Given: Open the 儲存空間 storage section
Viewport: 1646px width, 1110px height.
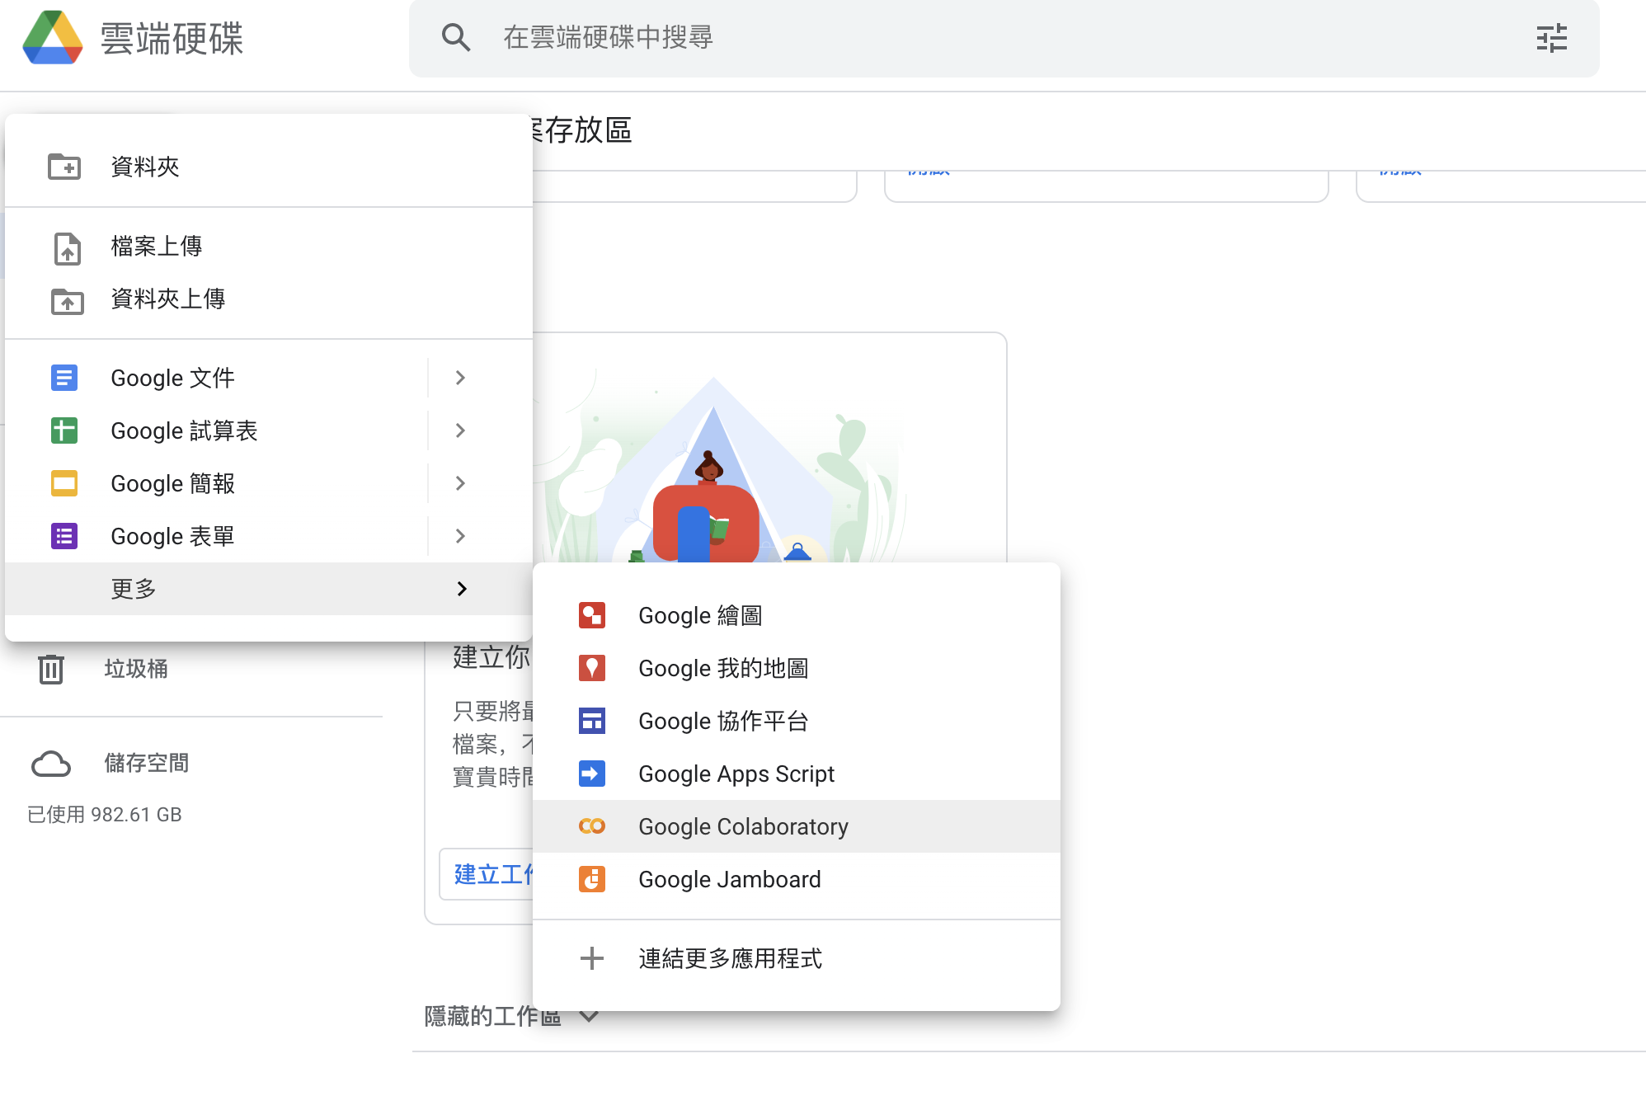Looking at the screenshot, I should tap(147, 763).
